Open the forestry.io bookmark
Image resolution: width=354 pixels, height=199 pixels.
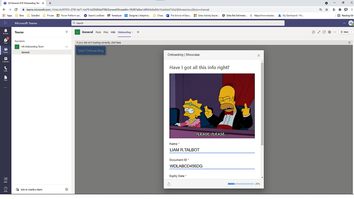click(114, 15)
